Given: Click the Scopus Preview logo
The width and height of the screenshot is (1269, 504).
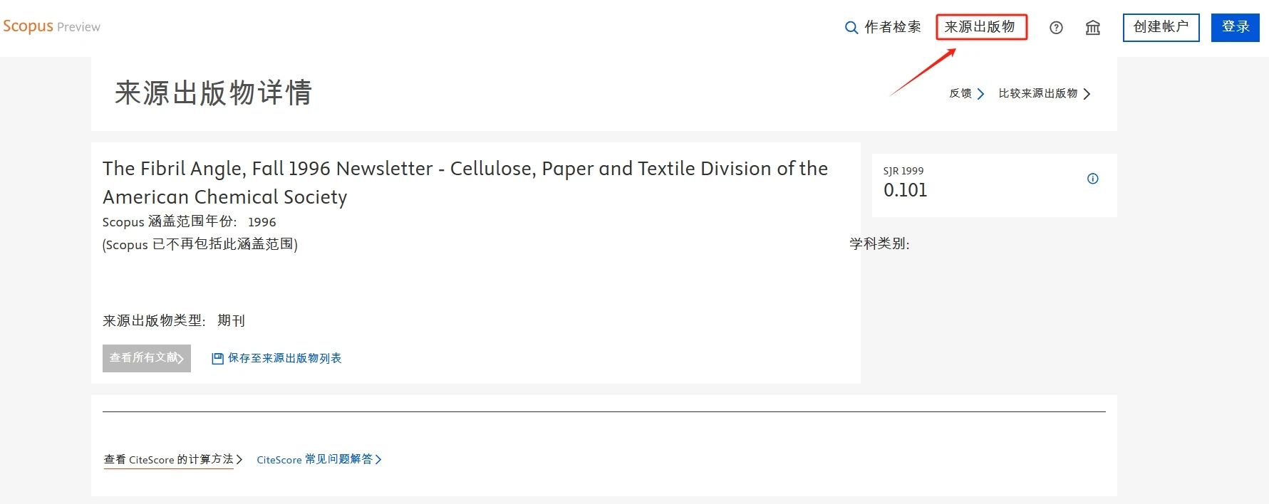Looking at the screenshot, I should pyautogui.click(x=51, y=26).
